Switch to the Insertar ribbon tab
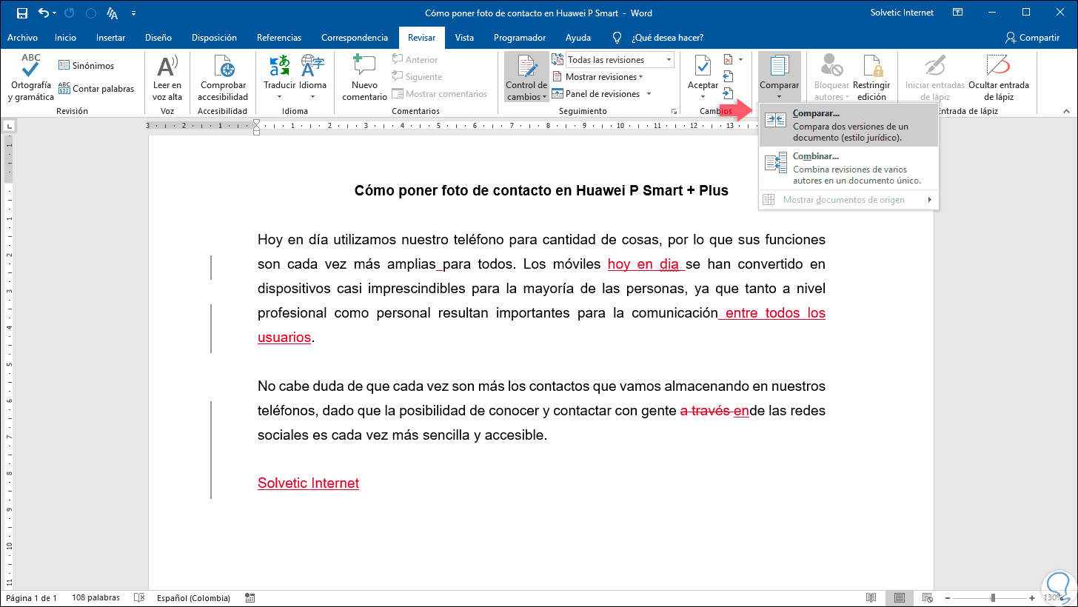Image resolution: width=1078 pixels, height=607 pixels. (x=110, y=38)
